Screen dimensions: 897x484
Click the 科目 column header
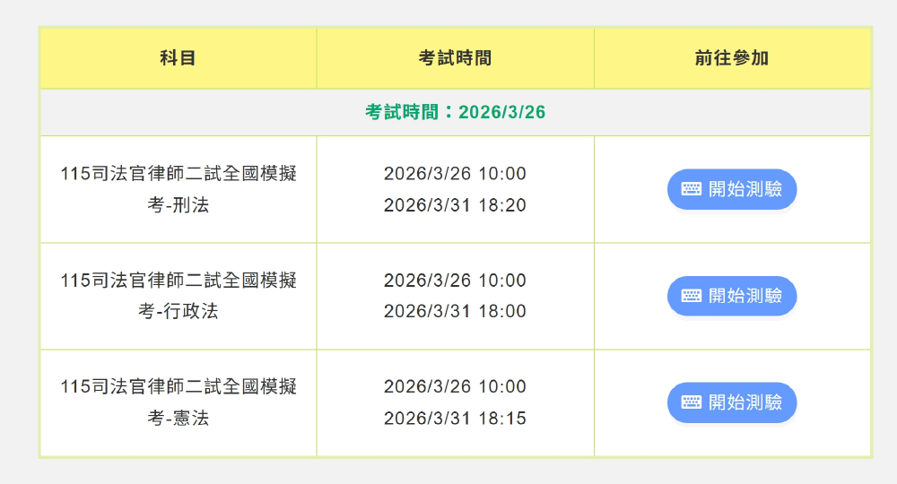[178, 58]
